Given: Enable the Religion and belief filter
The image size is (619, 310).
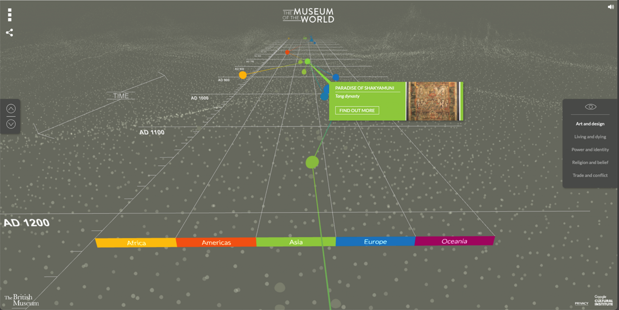Looking at the screenshot, I should [x=590, y=162].
